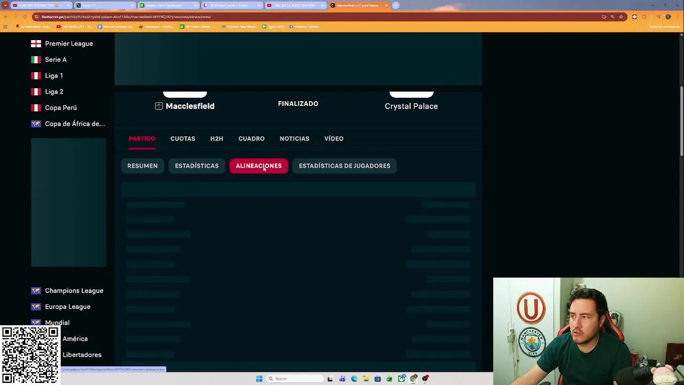Open the Macclesfield team page
This screenshot has height=385, width=684.
190,106
